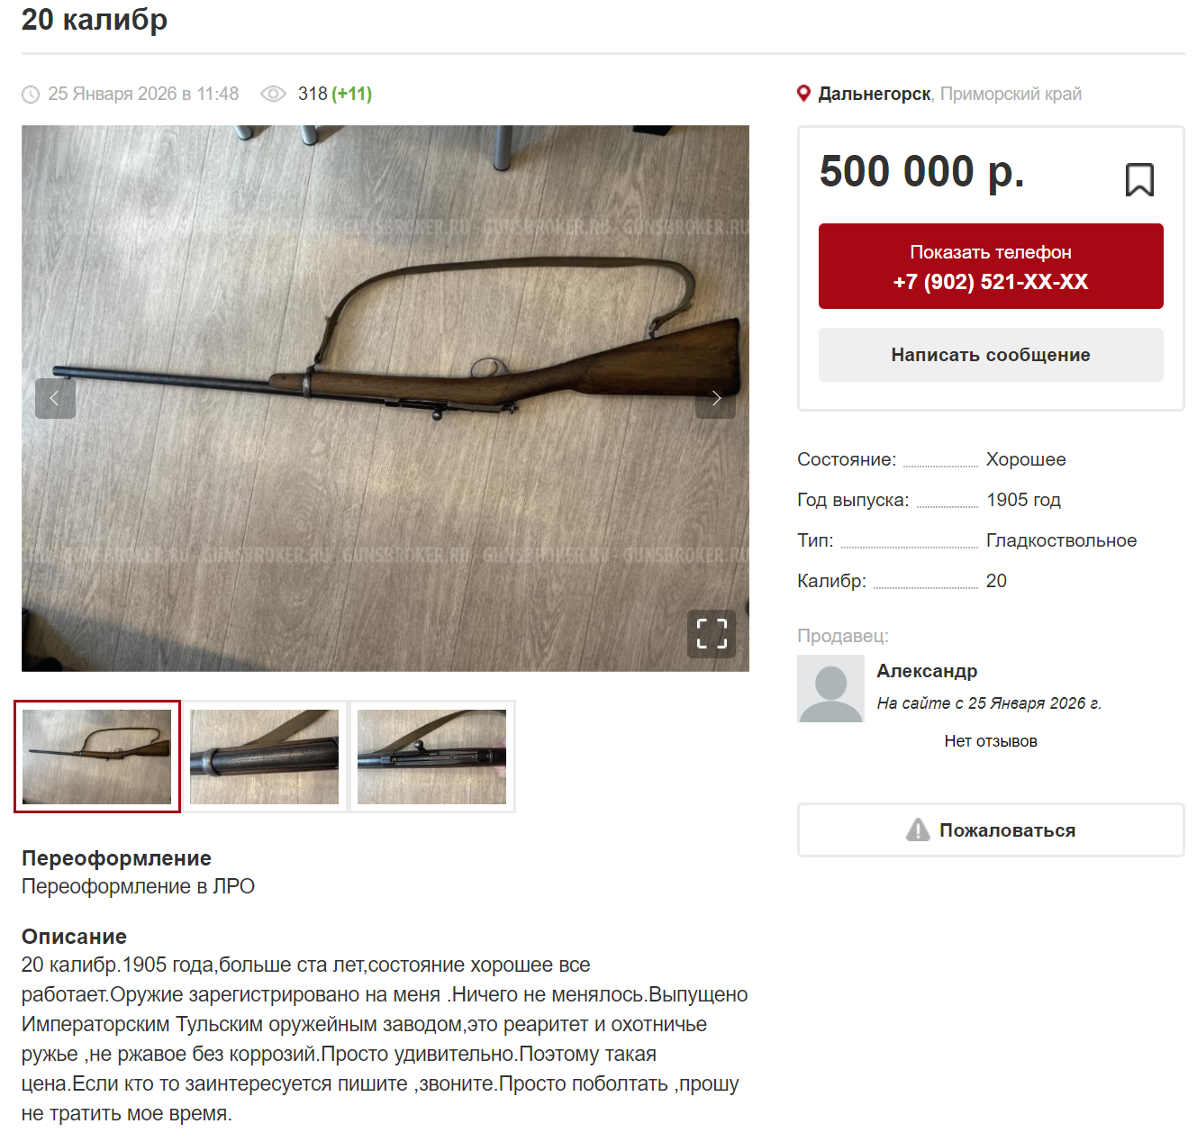Select the first rifle thumbnail
The image size is (1197, 1142).
(97, 757)
